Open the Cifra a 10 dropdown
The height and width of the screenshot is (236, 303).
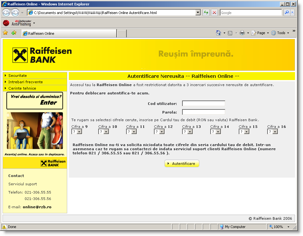coord(104,132)
